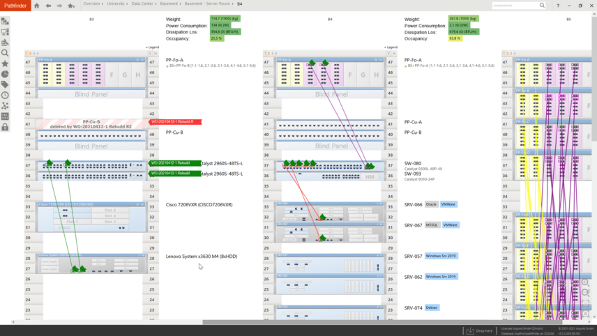The image size is (597, 336).
Task: Fit view with the dashed frame icon
Action: click(586, 303)
